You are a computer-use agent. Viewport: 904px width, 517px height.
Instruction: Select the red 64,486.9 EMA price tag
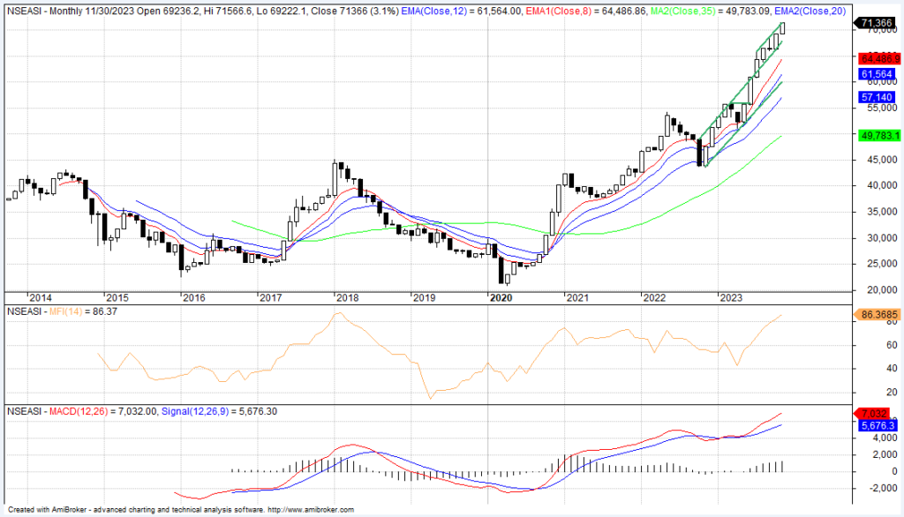click(875, 58)
